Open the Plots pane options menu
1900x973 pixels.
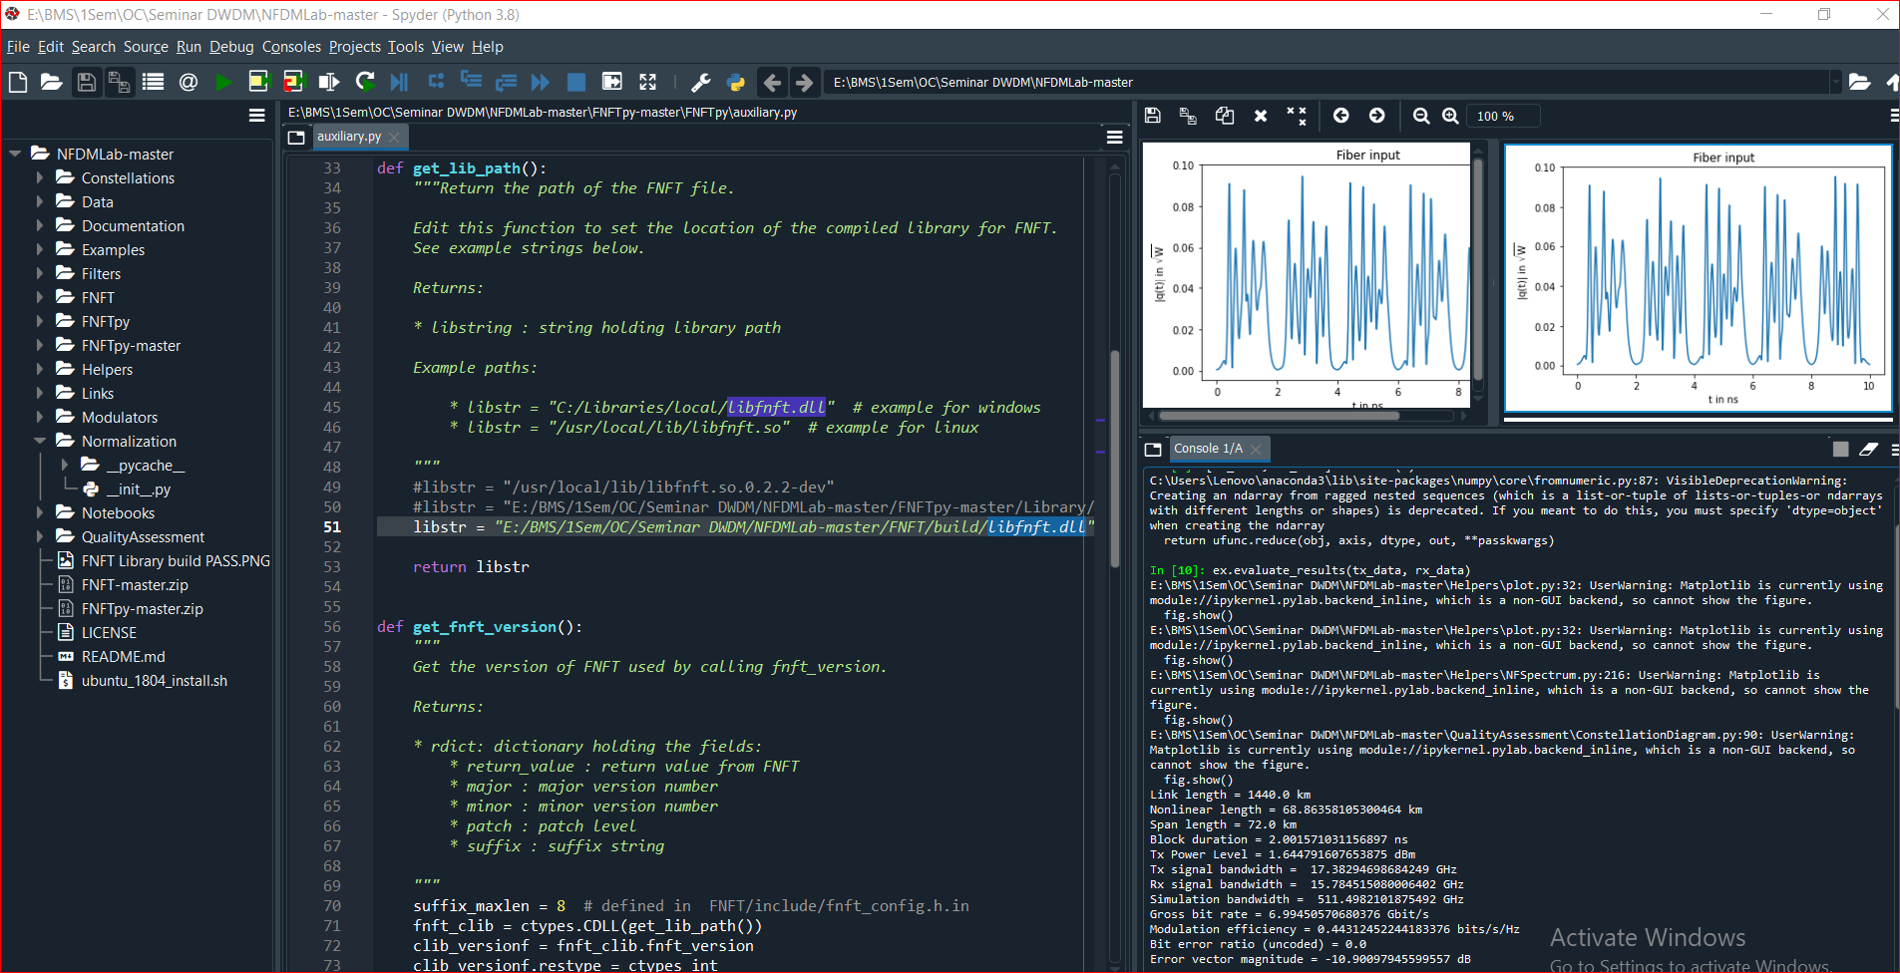(x=1892, y=116)
